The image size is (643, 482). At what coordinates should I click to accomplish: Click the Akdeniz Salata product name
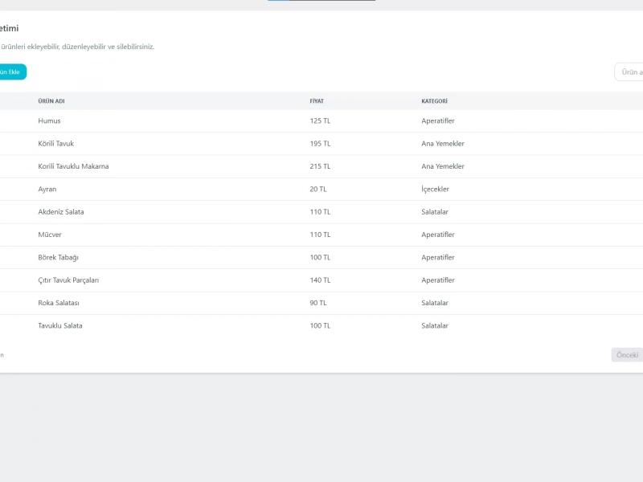point(61,212)
